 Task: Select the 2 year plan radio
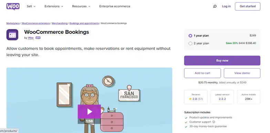tap(190, 43)
